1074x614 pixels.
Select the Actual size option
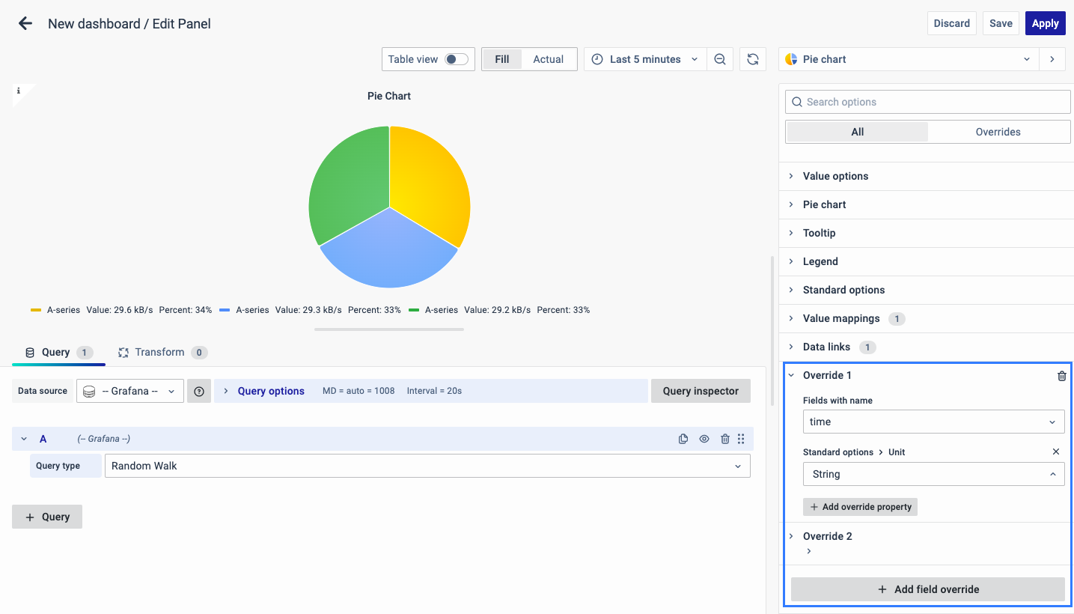pyautogui.click(x=548, y=59)
